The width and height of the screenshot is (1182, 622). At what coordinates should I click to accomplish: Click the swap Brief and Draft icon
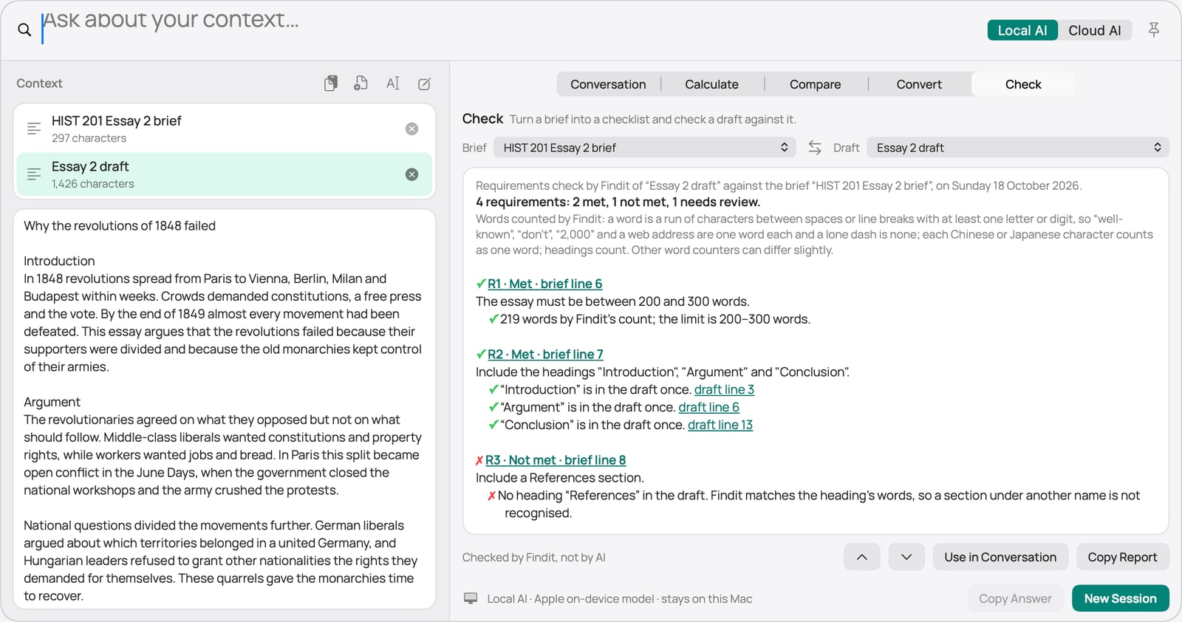pos(815,148)
